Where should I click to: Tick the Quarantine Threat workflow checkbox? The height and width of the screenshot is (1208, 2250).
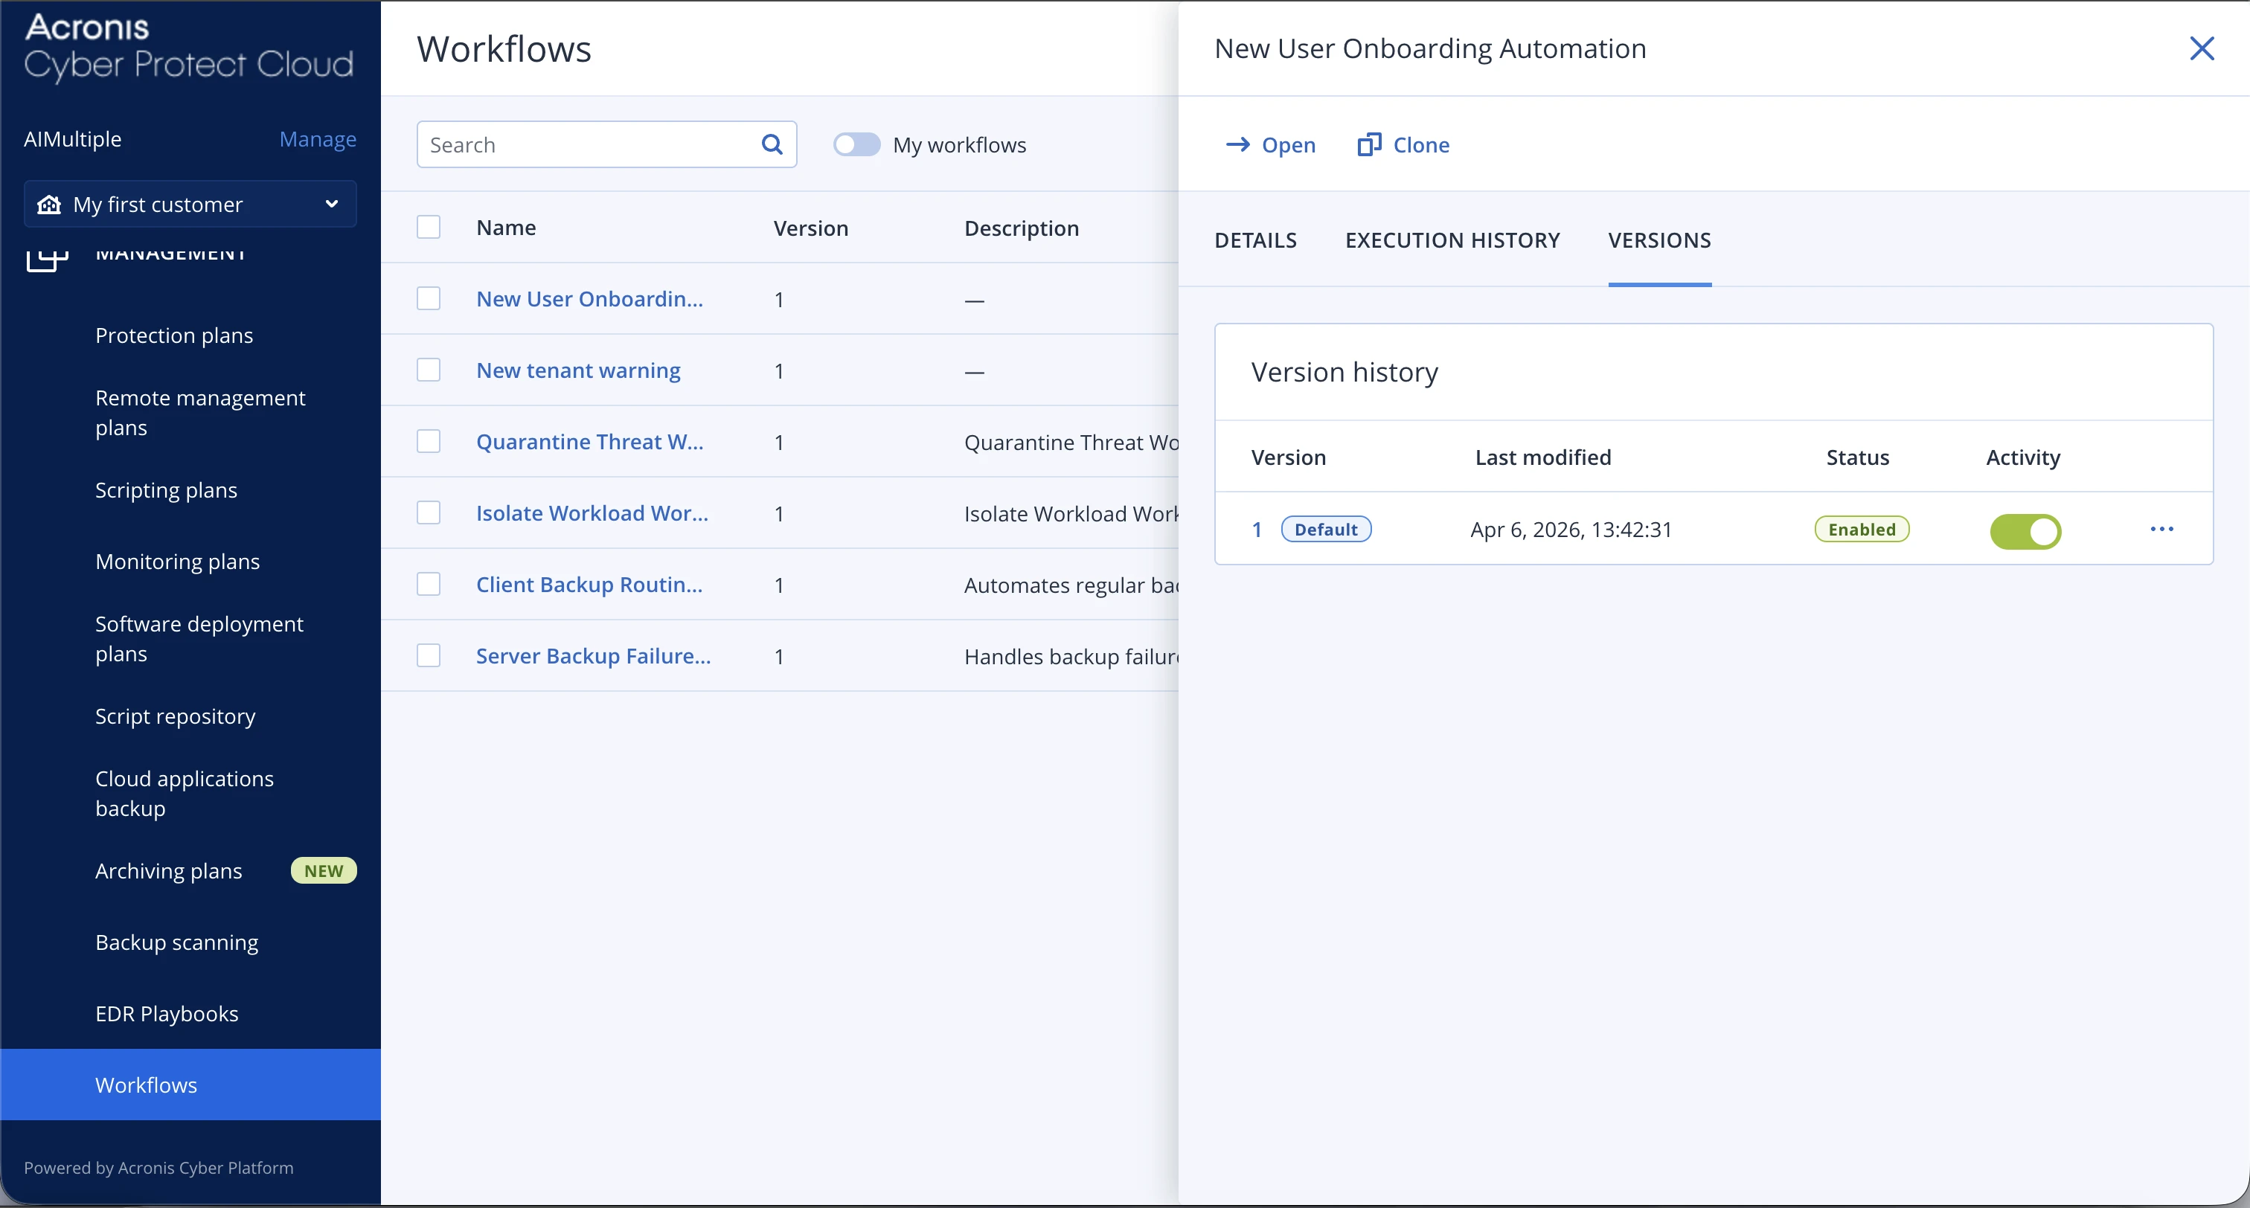428,441
